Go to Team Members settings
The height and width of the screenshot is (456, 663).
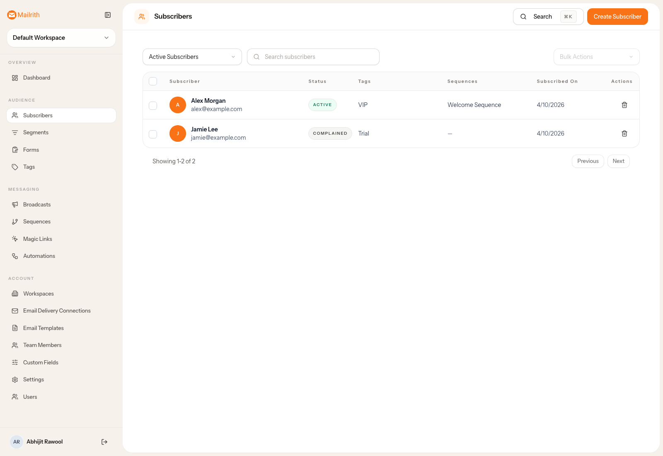tap(42, 345)
